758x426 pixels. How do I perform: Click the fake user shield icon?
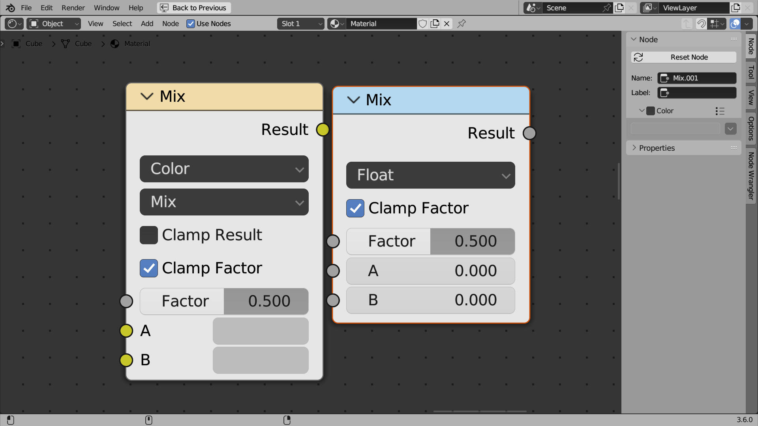tap(422, 24)
